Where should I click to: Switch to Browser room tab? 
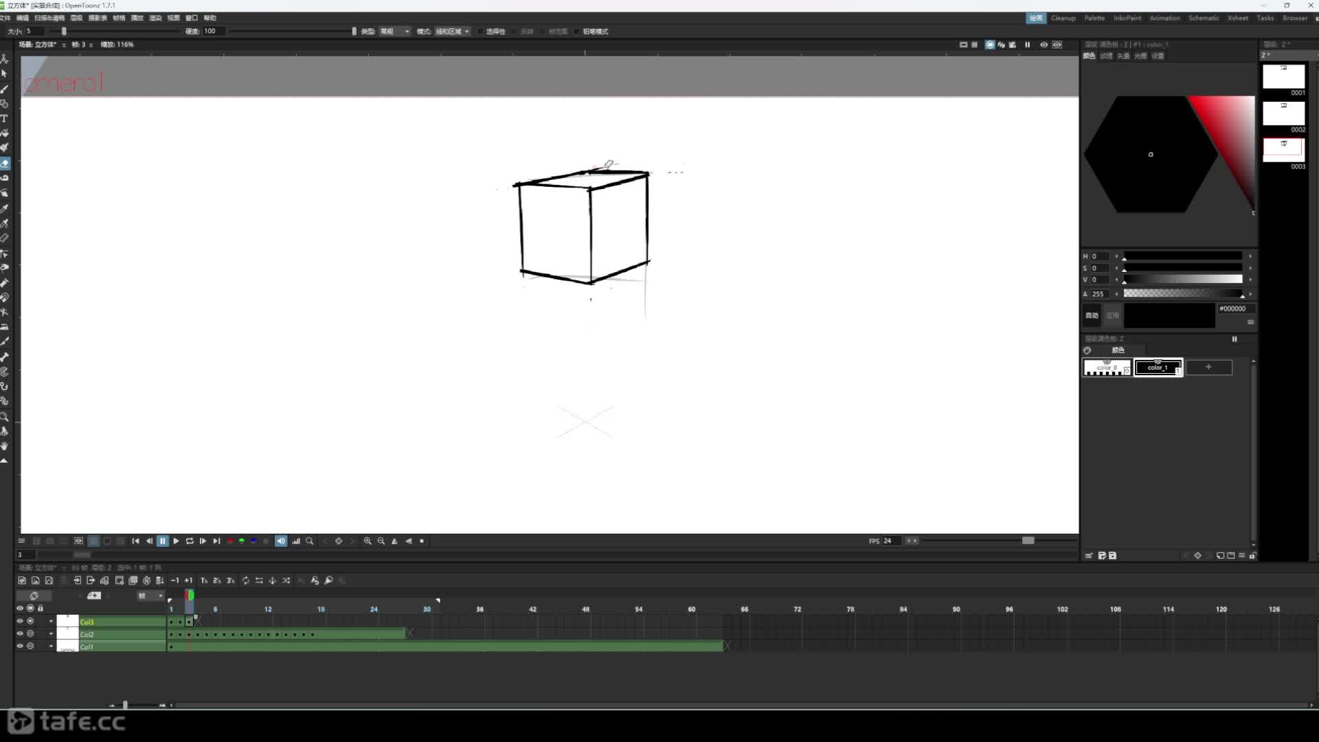pyautogui.click(x=1295, y=18)
